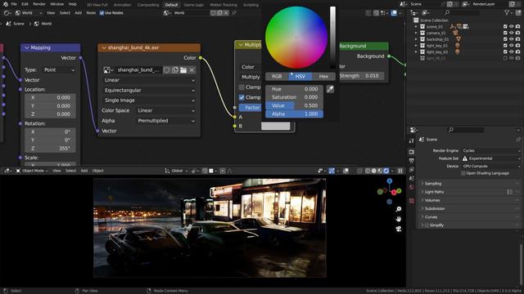The width and height of the screenshot is (524, 294).
Task: Open Device GPU Compute dropdown
Action: (491, 166)
